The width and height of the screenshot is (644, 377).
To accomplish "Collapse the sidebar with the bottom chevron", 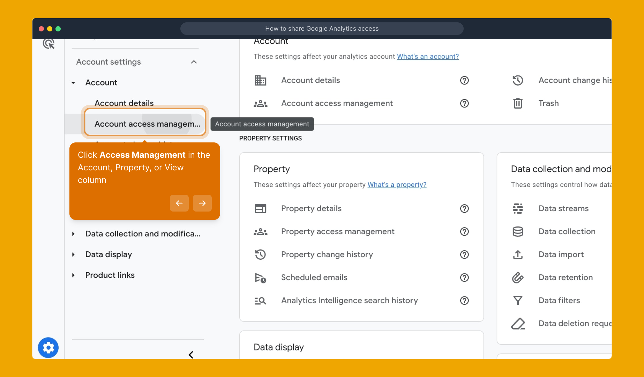I will coord(191,355).
